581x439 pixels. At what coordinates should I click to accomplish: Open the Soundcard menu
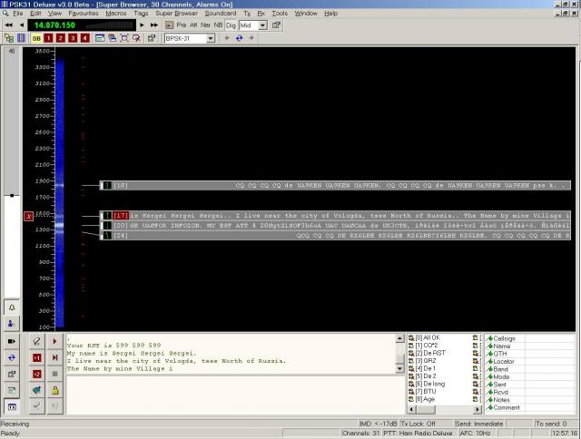pyautogui.click(x=220, y=14)
